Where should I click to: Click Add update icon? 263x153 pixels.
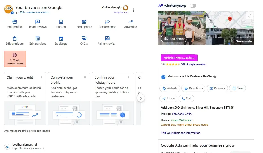[84, 22]
